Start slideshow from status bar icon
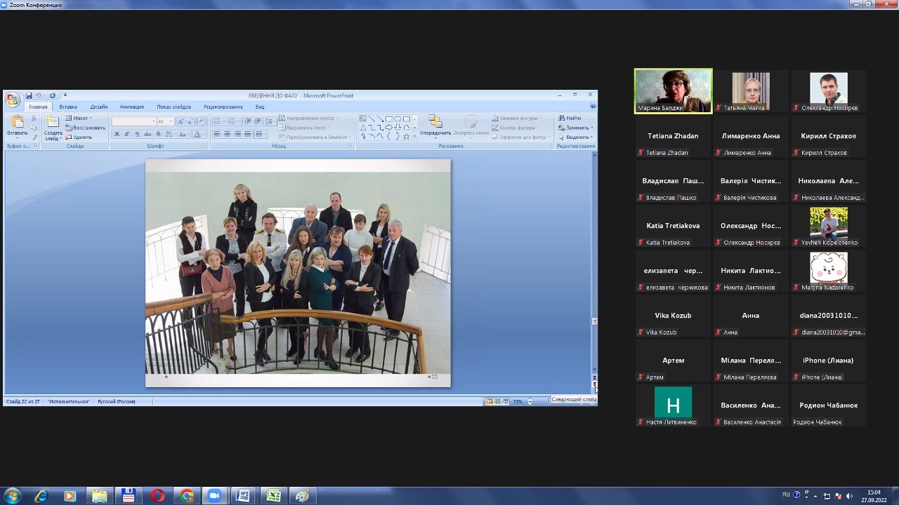Image resolution: width=899 pixels, height=505 pixels. [506, 402]
